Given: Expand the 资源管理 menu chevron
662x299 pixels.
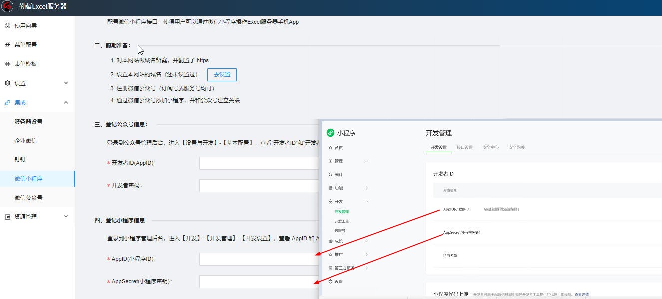Looking at the screenshot, I should pyautogui.click(x=66, y=217).
